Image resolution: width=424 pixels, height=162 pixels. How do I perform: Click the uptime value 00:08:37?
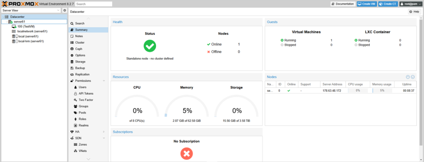coord(408,91)
